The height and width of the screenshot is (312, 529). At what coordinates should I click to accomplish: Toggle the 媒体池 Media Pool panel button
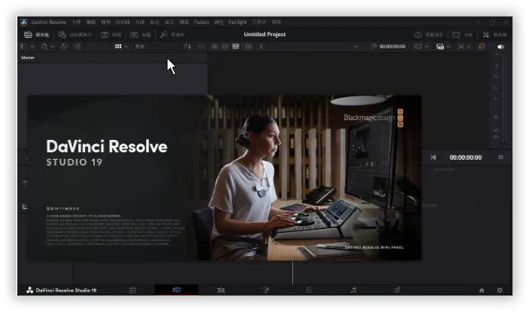pos(36,35)
